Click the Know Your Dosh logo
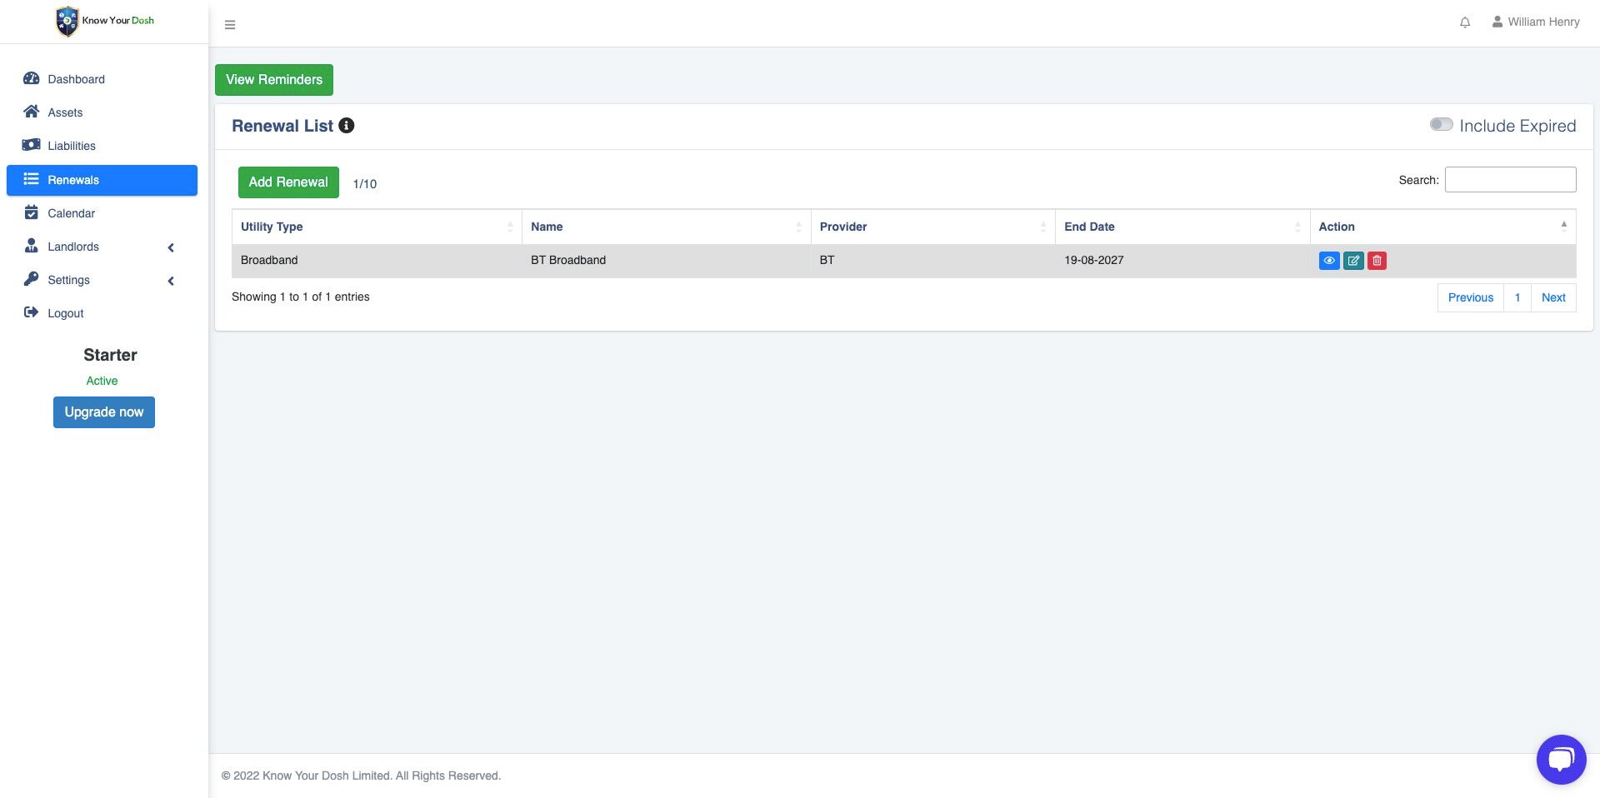The height and width of the screenshot is (798, 1600). [x=105, y=21]
